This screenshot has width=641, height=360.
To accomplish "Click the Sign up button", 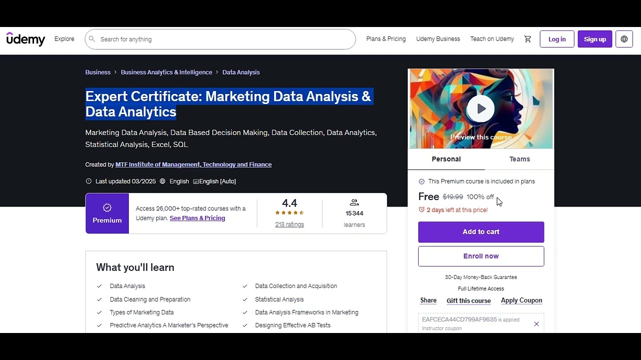I will click(595, 39).
